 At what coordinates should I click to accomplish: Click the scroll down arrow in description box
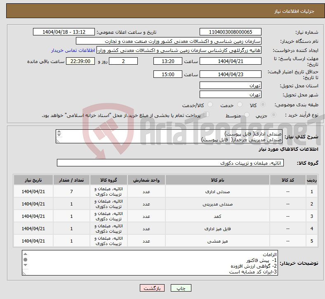click(x=59, y=135)
